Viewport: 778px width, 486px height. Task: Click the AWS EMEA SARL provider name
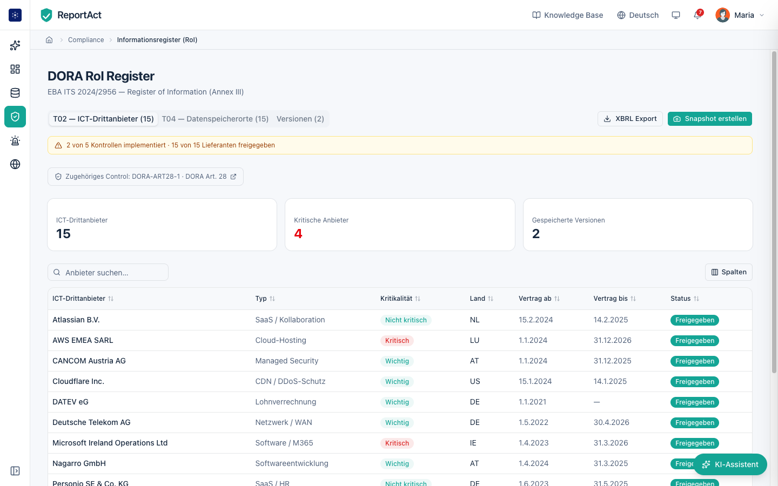pyautogui.click(x=83, y=340)
